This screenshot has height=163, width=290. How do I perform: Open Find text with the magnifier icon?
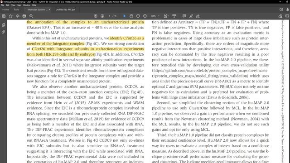(x=31, y=16)
